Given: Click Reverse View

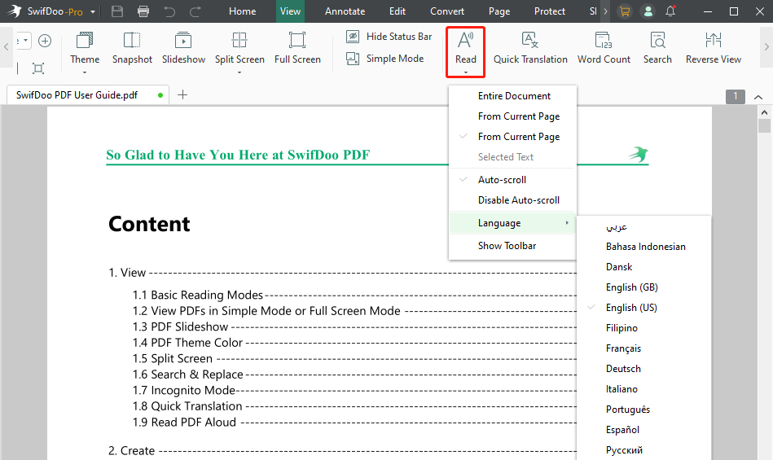Looking at the screenshot, I should 714,49.
